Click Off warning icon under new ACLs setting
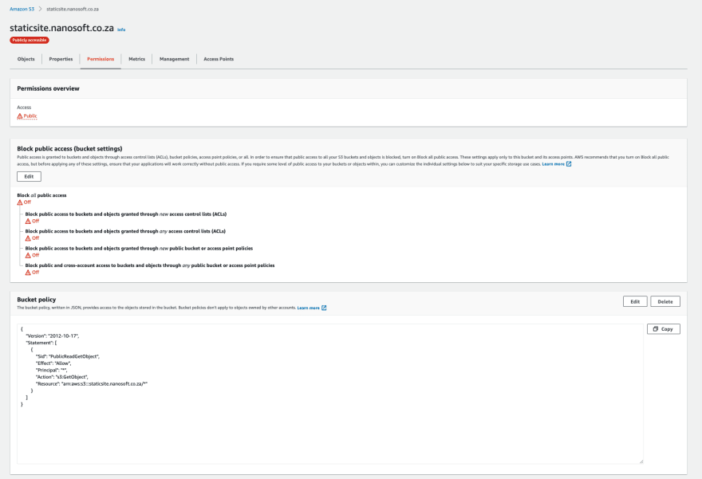The image size is (702, 479). coord(28,221)
